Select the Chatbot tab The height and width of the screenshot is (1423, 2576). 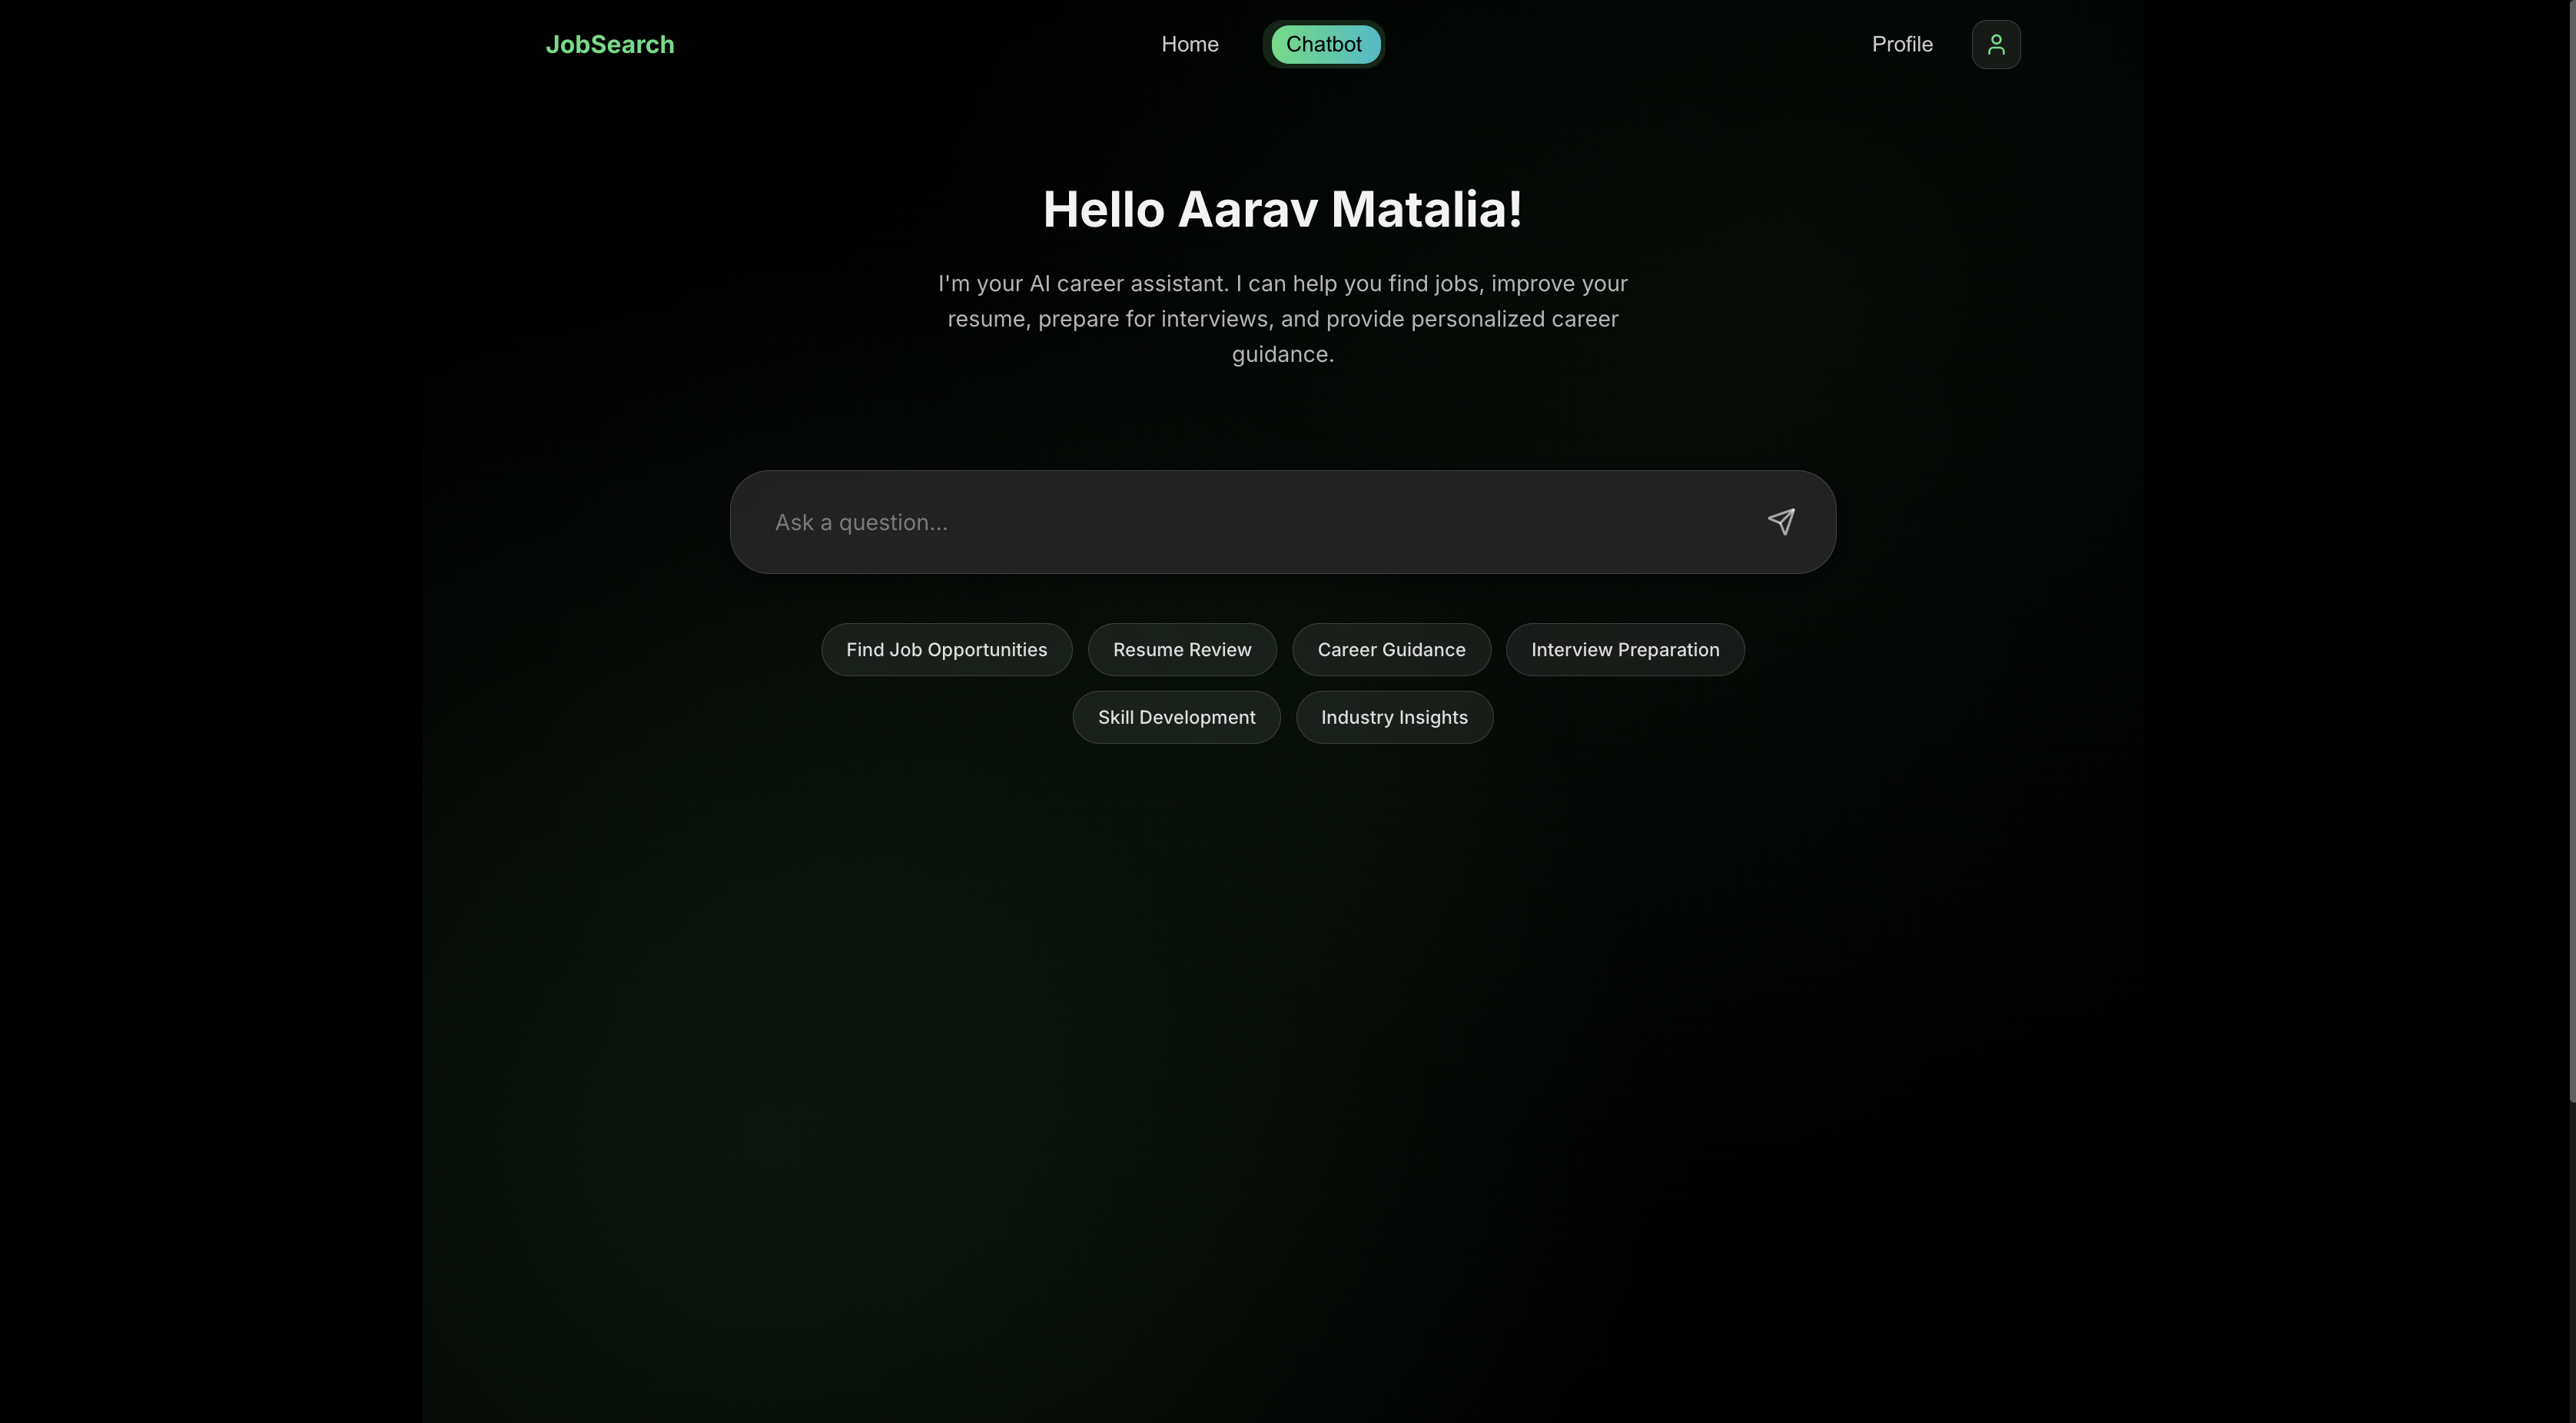pos(1323,44)
